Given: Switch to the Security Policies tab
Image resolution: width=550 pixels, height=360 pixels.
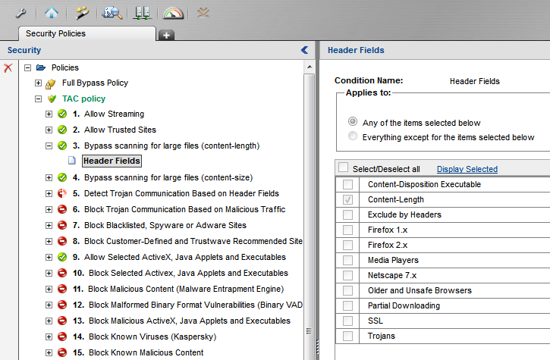Looking at the screenshot, I should [x=55, y=33].
